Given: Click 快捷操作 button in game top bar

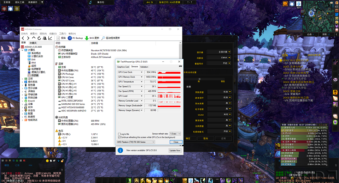Looking at the screenshot, I should coord(33,2).
